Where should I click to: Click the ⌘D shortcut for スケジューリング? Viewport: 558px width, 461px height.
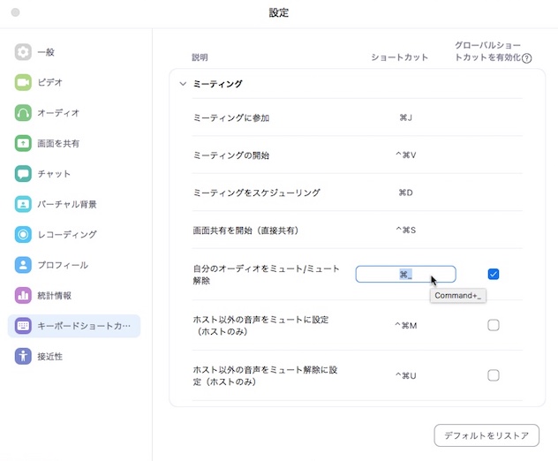coord(405,193)
